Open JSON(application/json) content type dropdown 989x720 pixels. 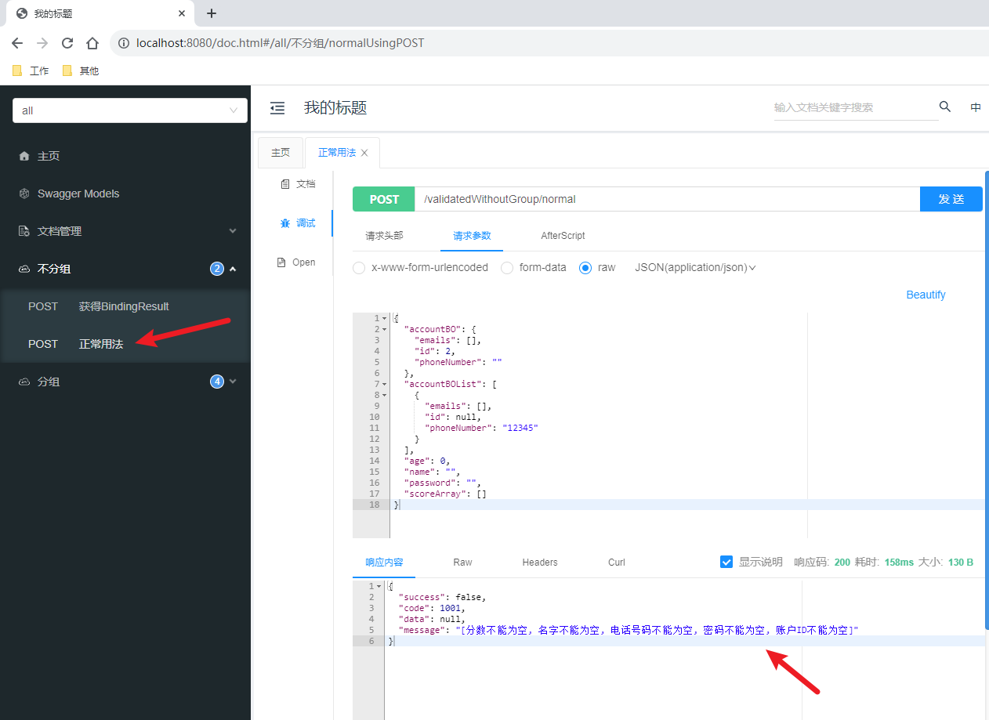695,267
